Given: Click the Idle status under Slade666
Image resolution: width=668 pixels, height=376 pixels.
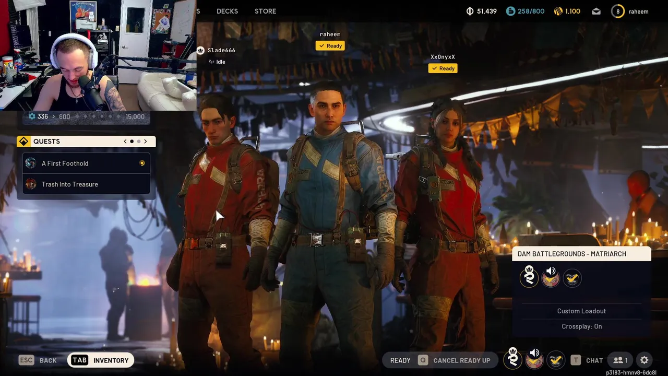Looking at the screenshot, I should [217, 62].
